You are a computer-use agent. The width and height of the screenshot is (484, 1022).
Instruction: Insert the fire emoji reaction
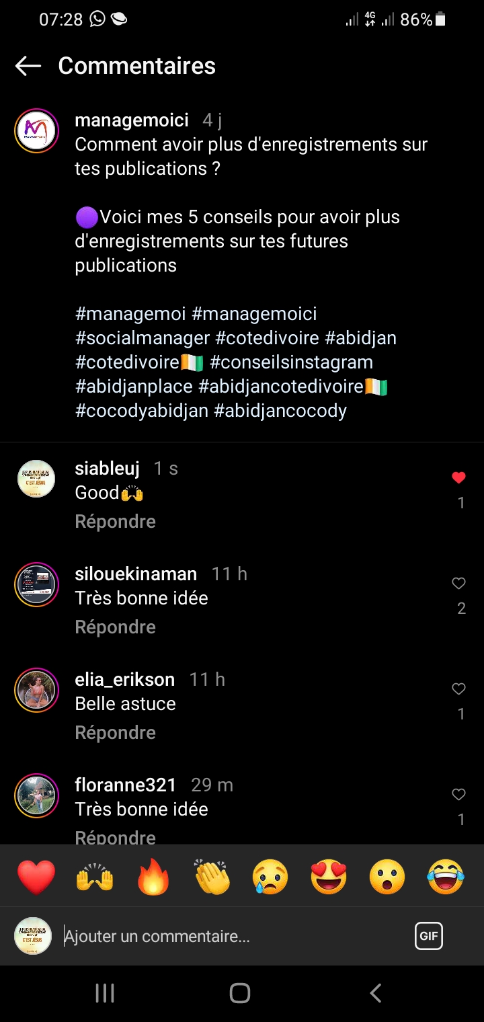point(153,877)
